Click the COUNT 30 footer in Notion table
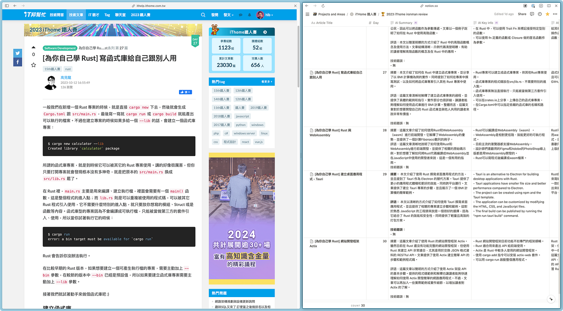The width and height of the screenshot is (563, 311). 358,306
